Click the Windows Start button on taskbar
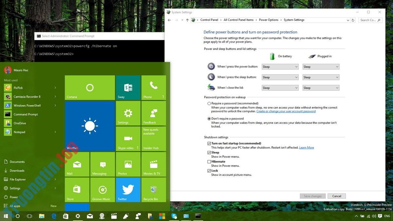 tap(6, 216)
